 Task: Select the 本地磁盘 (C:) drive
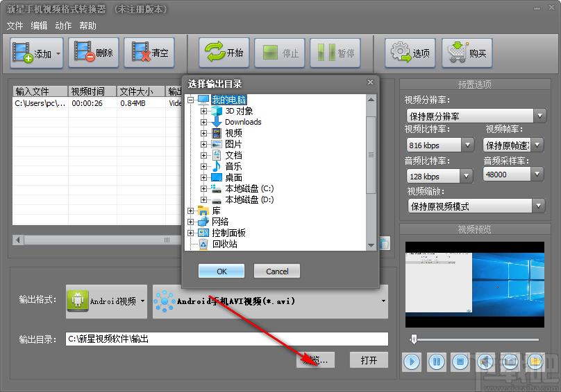pyautogui.click(x=249, y=188)
